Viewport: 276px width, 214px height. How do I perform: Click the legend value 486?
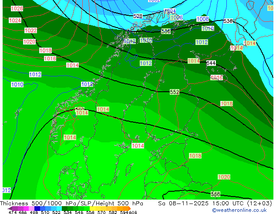click(23, 212)
